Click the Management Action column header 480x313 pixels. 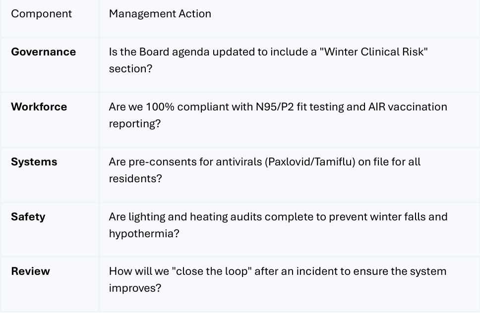tap(160, 14)
